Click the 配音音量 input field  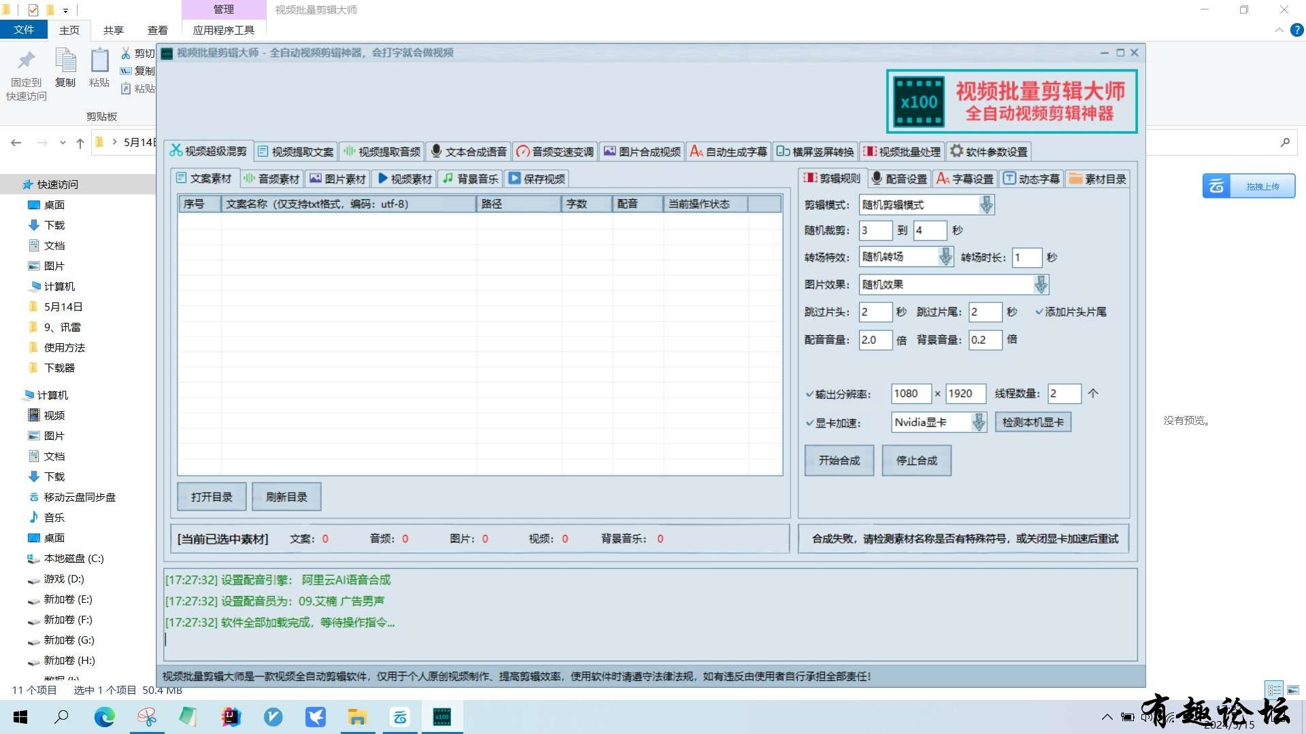point(875,340)
